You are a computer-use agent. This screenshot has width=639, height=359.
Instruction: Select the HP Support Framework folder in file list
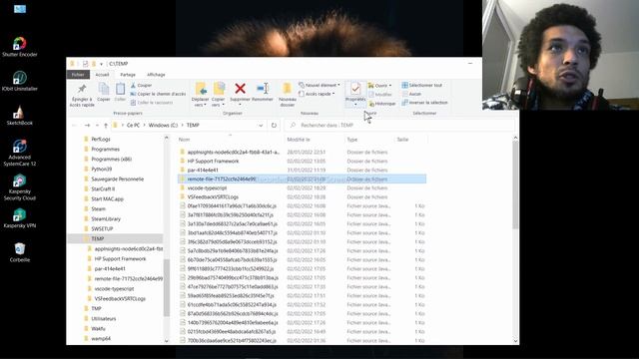pyautogui.click(x=213, y=162)
